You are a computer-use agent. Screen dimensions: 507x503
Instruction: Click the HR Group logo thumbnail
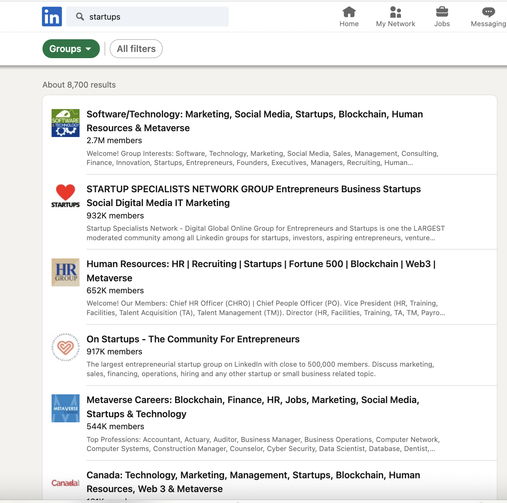pyautogui.click(x=65, y=272)
